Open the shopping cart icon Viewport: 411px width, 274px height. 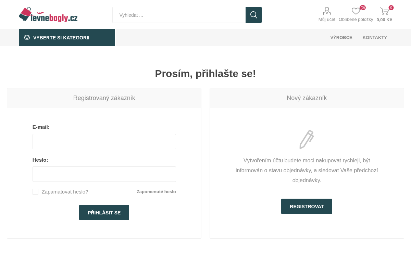(x=384, y=11)
